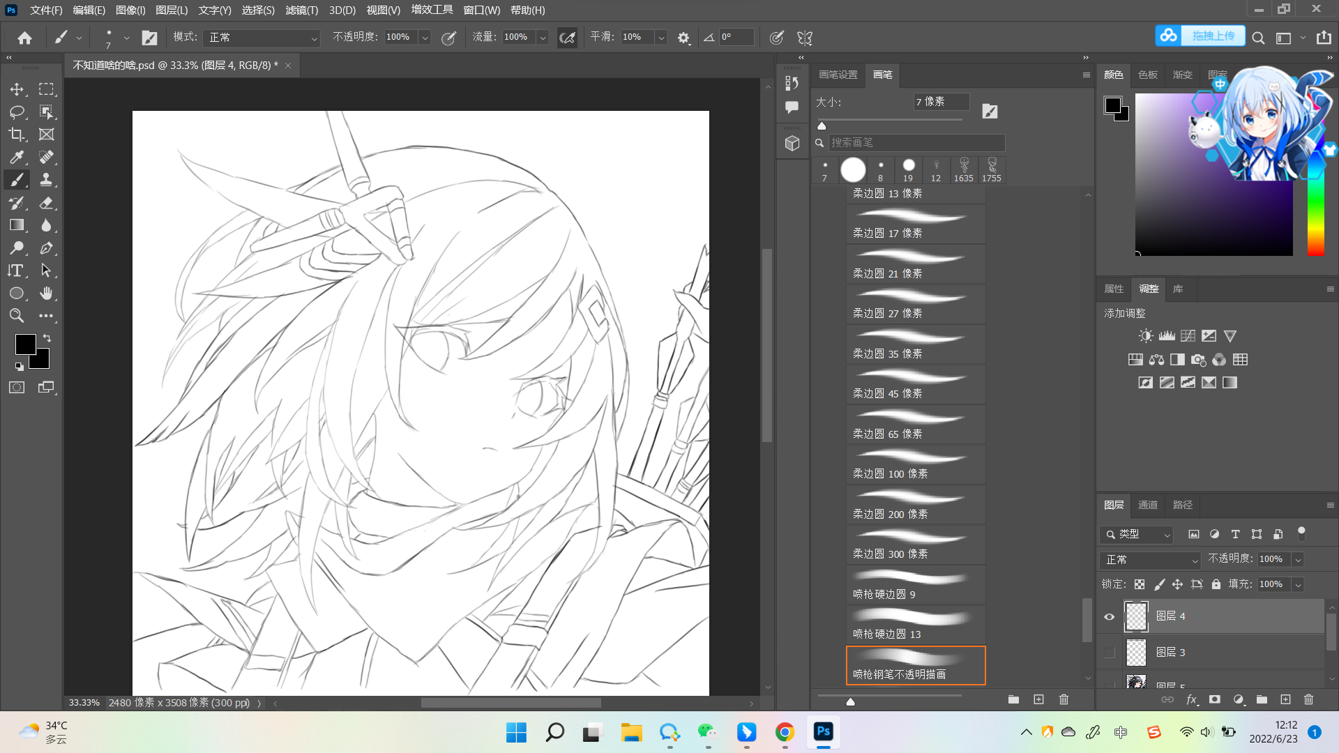The image size is (1339, 753).
Task: Delete layer with trash icon
Action: pyautogui.click(x=1308, y=699)
